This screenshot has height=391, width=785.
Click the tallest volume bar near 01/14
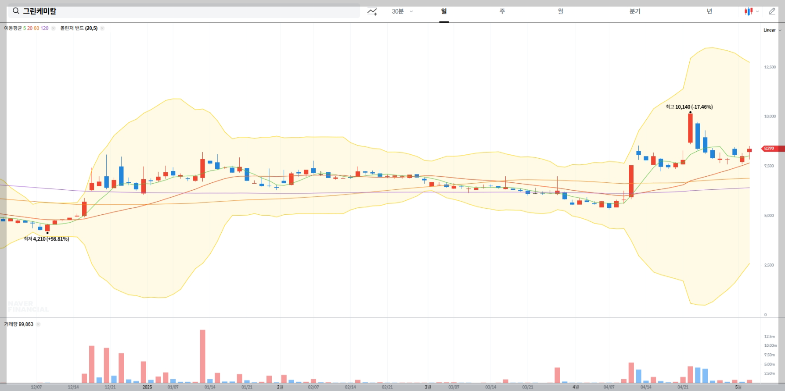pyautogui.click(x=202, y=356)
